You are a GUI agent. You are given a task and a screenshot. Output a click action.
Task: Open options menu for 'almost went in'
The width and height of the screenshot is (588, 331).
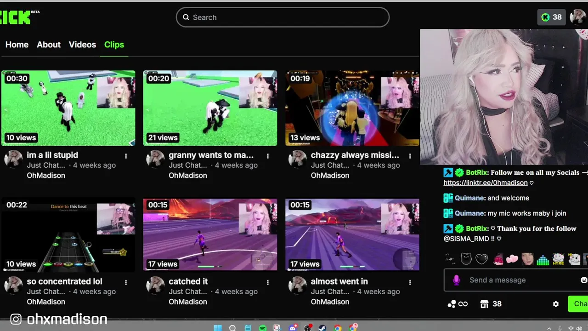click(410, 282)
